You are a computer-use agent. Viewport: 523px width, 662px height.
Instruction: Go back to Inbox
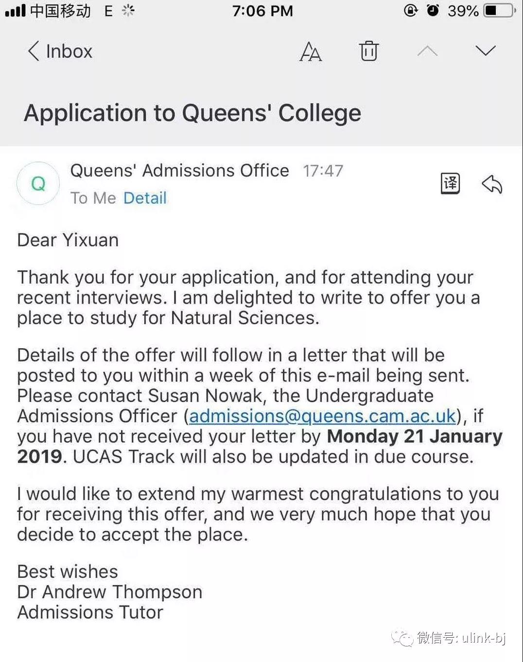pos(69,52)
